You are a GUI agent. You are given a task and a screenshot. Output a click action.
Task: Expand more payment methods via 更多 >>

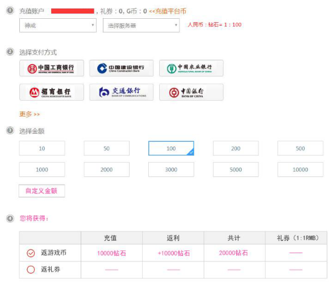pyautogui.click(x=30, y=114)
